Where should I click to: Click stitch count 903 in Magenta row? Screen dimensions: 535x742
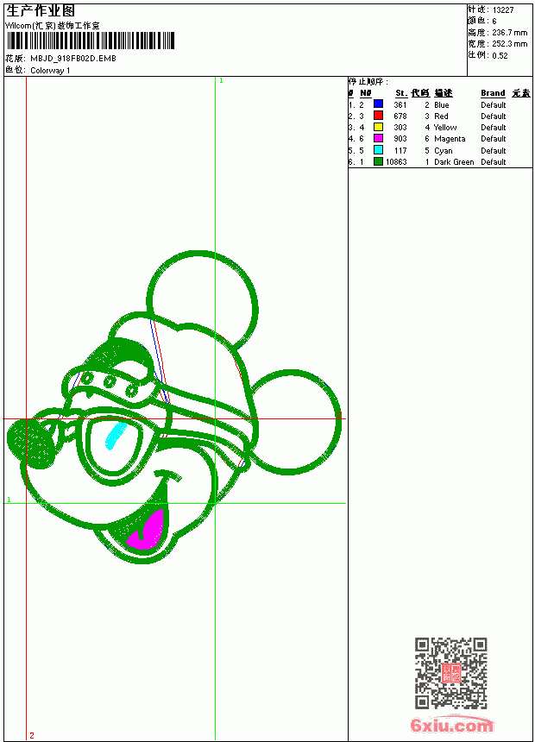[x=400, y=139]
